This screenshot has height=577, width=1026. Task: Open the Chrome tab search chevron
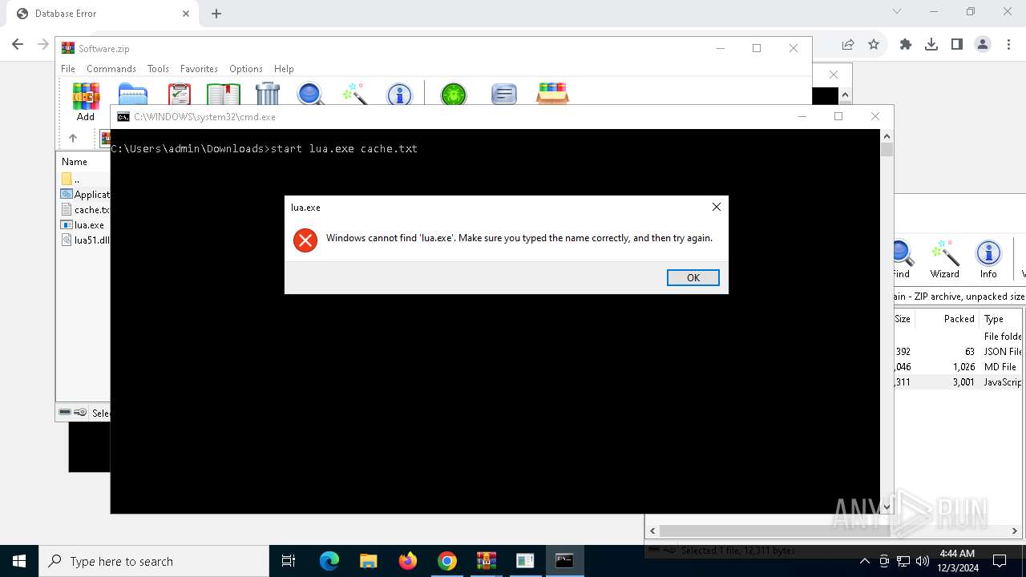click(897, 12)
